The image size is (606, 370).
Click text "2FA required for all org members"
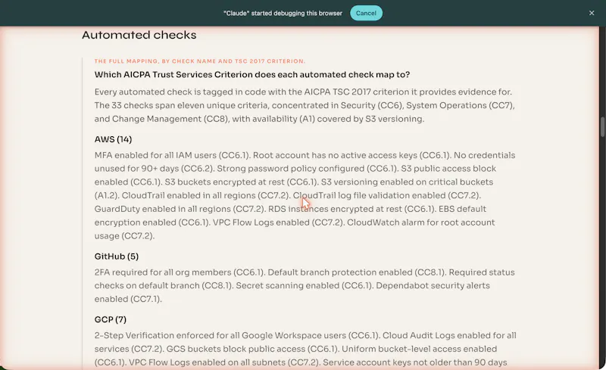(163, 272)
